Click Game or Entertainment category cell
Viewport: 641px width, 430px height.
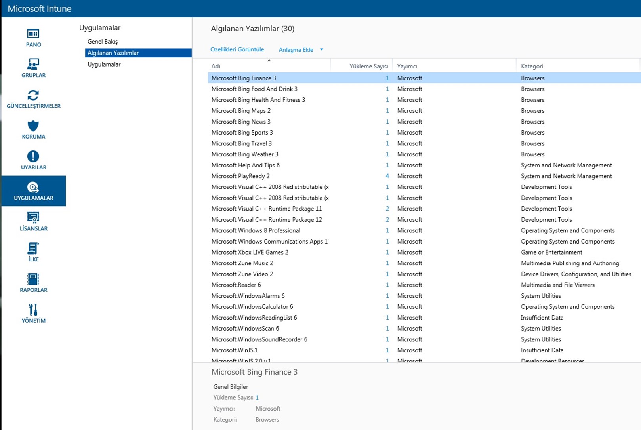[x=551, y=252]
